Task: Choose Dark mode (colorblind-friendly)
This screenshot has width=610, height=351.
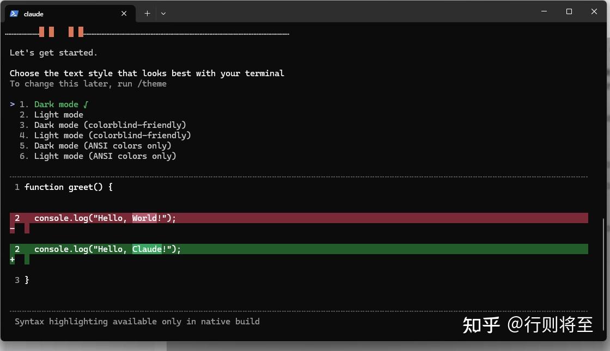Action: tap(110, 125)
